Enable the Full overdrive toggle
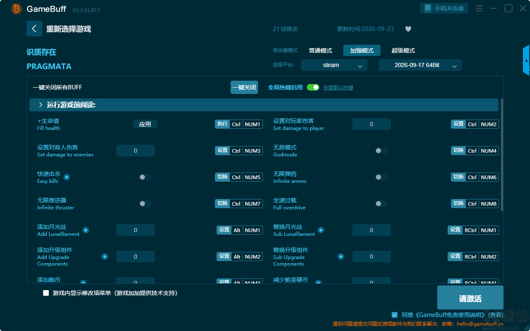Image resolution: width=530 pixels, height=331 pixels. coord(381,204)
